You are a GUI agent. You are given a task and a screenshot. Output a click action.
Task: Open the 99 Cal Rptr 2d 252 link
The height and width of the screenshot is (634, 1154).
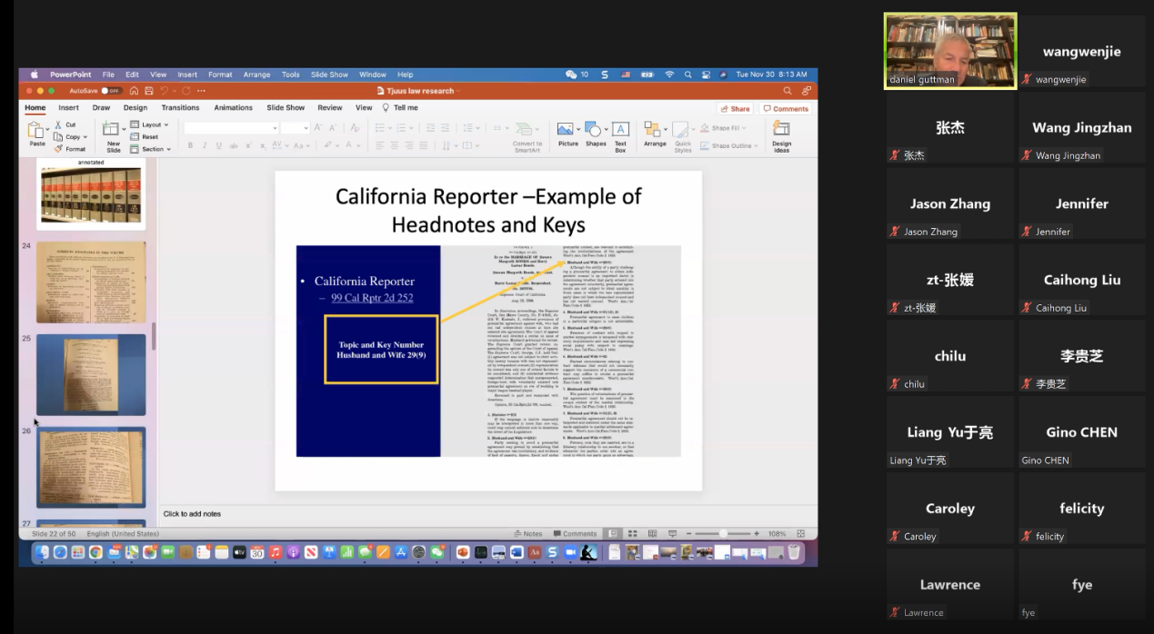[372, 298]
